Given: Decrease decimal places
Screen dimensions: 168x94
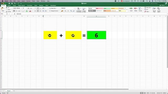Looking at the screenshot, I should click(x=73, y=11).
